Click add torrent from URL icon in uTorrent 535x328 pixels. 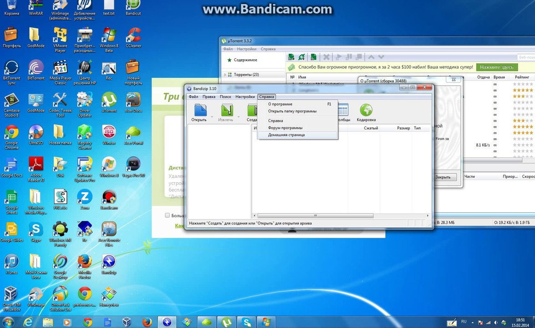click(x=301, y=57)
